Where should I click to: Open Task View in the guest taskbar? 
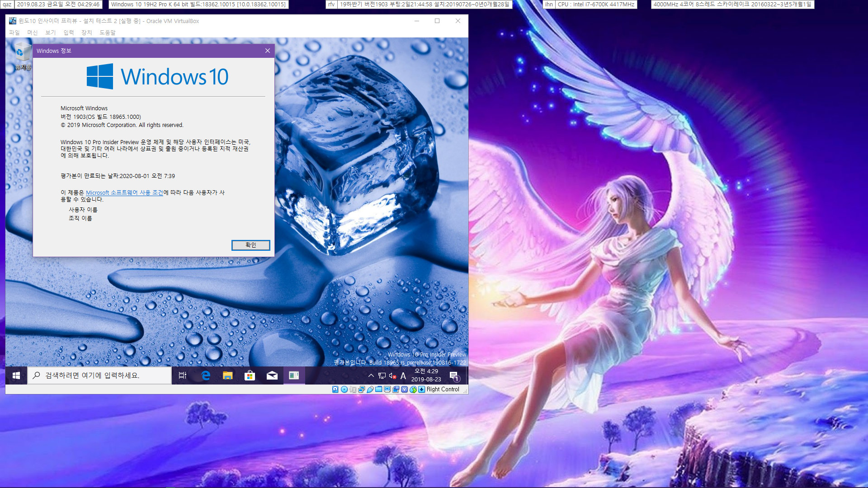point(183,375)
